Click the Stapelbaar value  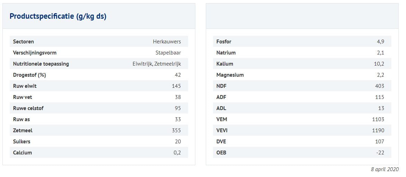pyautogui.click(x=168, y=53)
